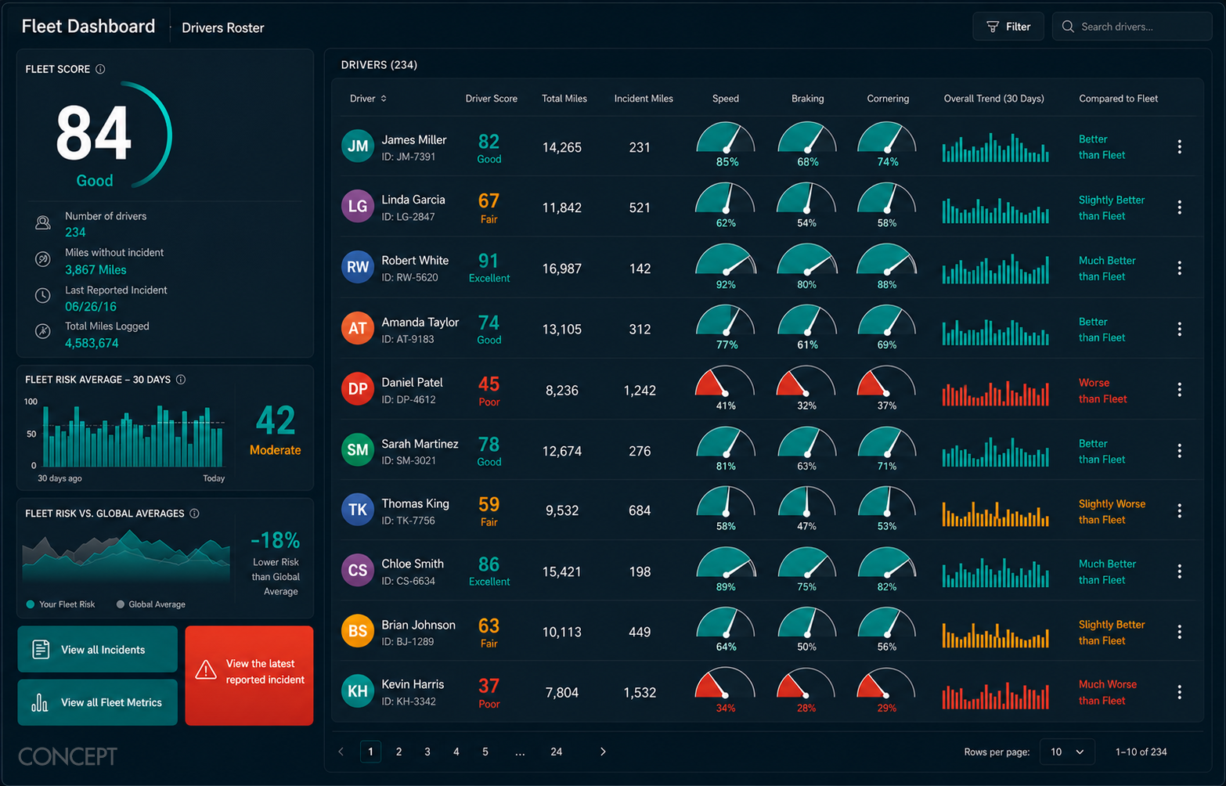
Task: Open the Rows per page dropdown
Action: [1067, 752]
